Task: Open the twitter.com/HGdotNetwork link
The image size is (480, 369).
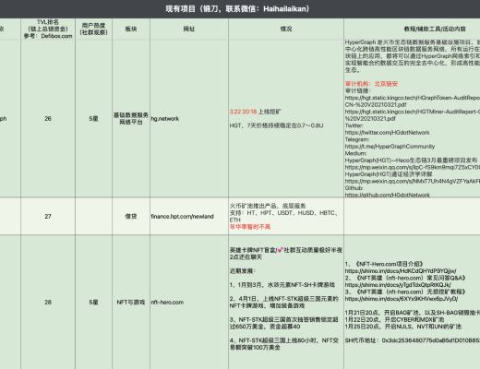Action: coord(387,133)
